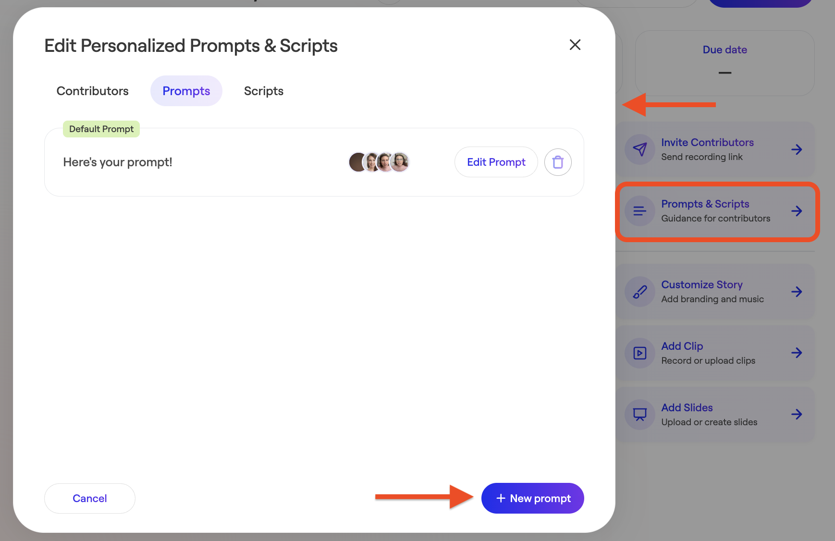Click the Edit Prompt button
Viewport: 835px width, 541px height.
click(x=496, y=162)
